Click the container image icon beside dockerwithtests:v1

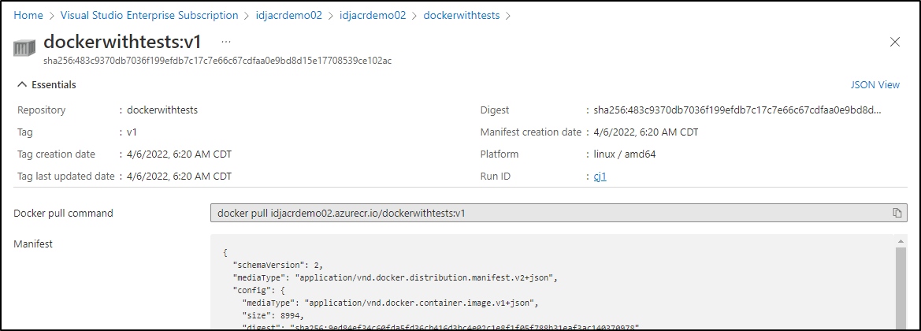click(25, 47)
